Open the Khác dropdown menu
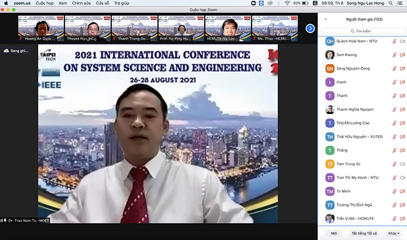Screen dimensions: 407x240 [x=394, y=233]
